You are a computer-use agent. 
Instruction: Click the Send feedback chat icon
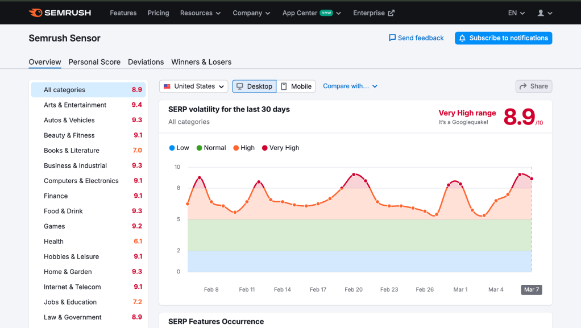tap(392, 38)
